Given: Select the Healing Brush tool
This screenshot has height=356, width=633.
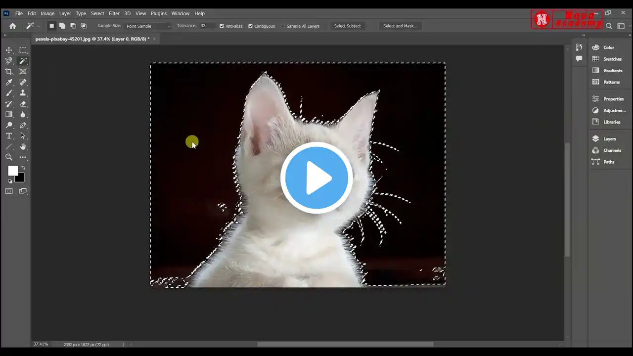Looking at the screenshot, I should [23, 83].
